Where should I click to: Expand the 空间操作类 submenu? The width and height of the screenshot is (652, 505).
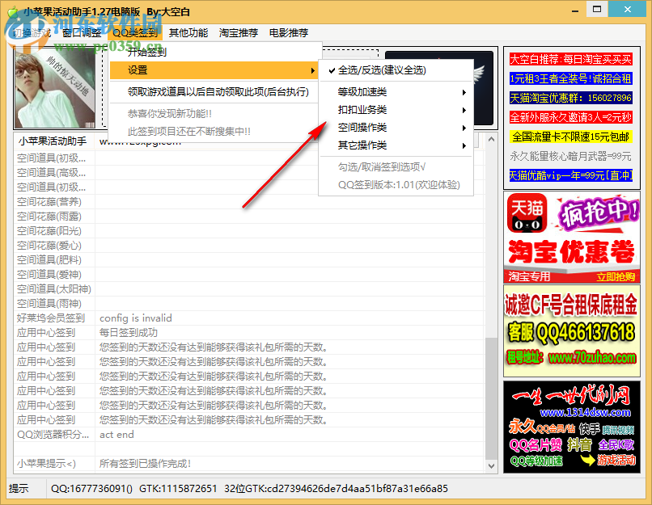(x=396, y=128)
